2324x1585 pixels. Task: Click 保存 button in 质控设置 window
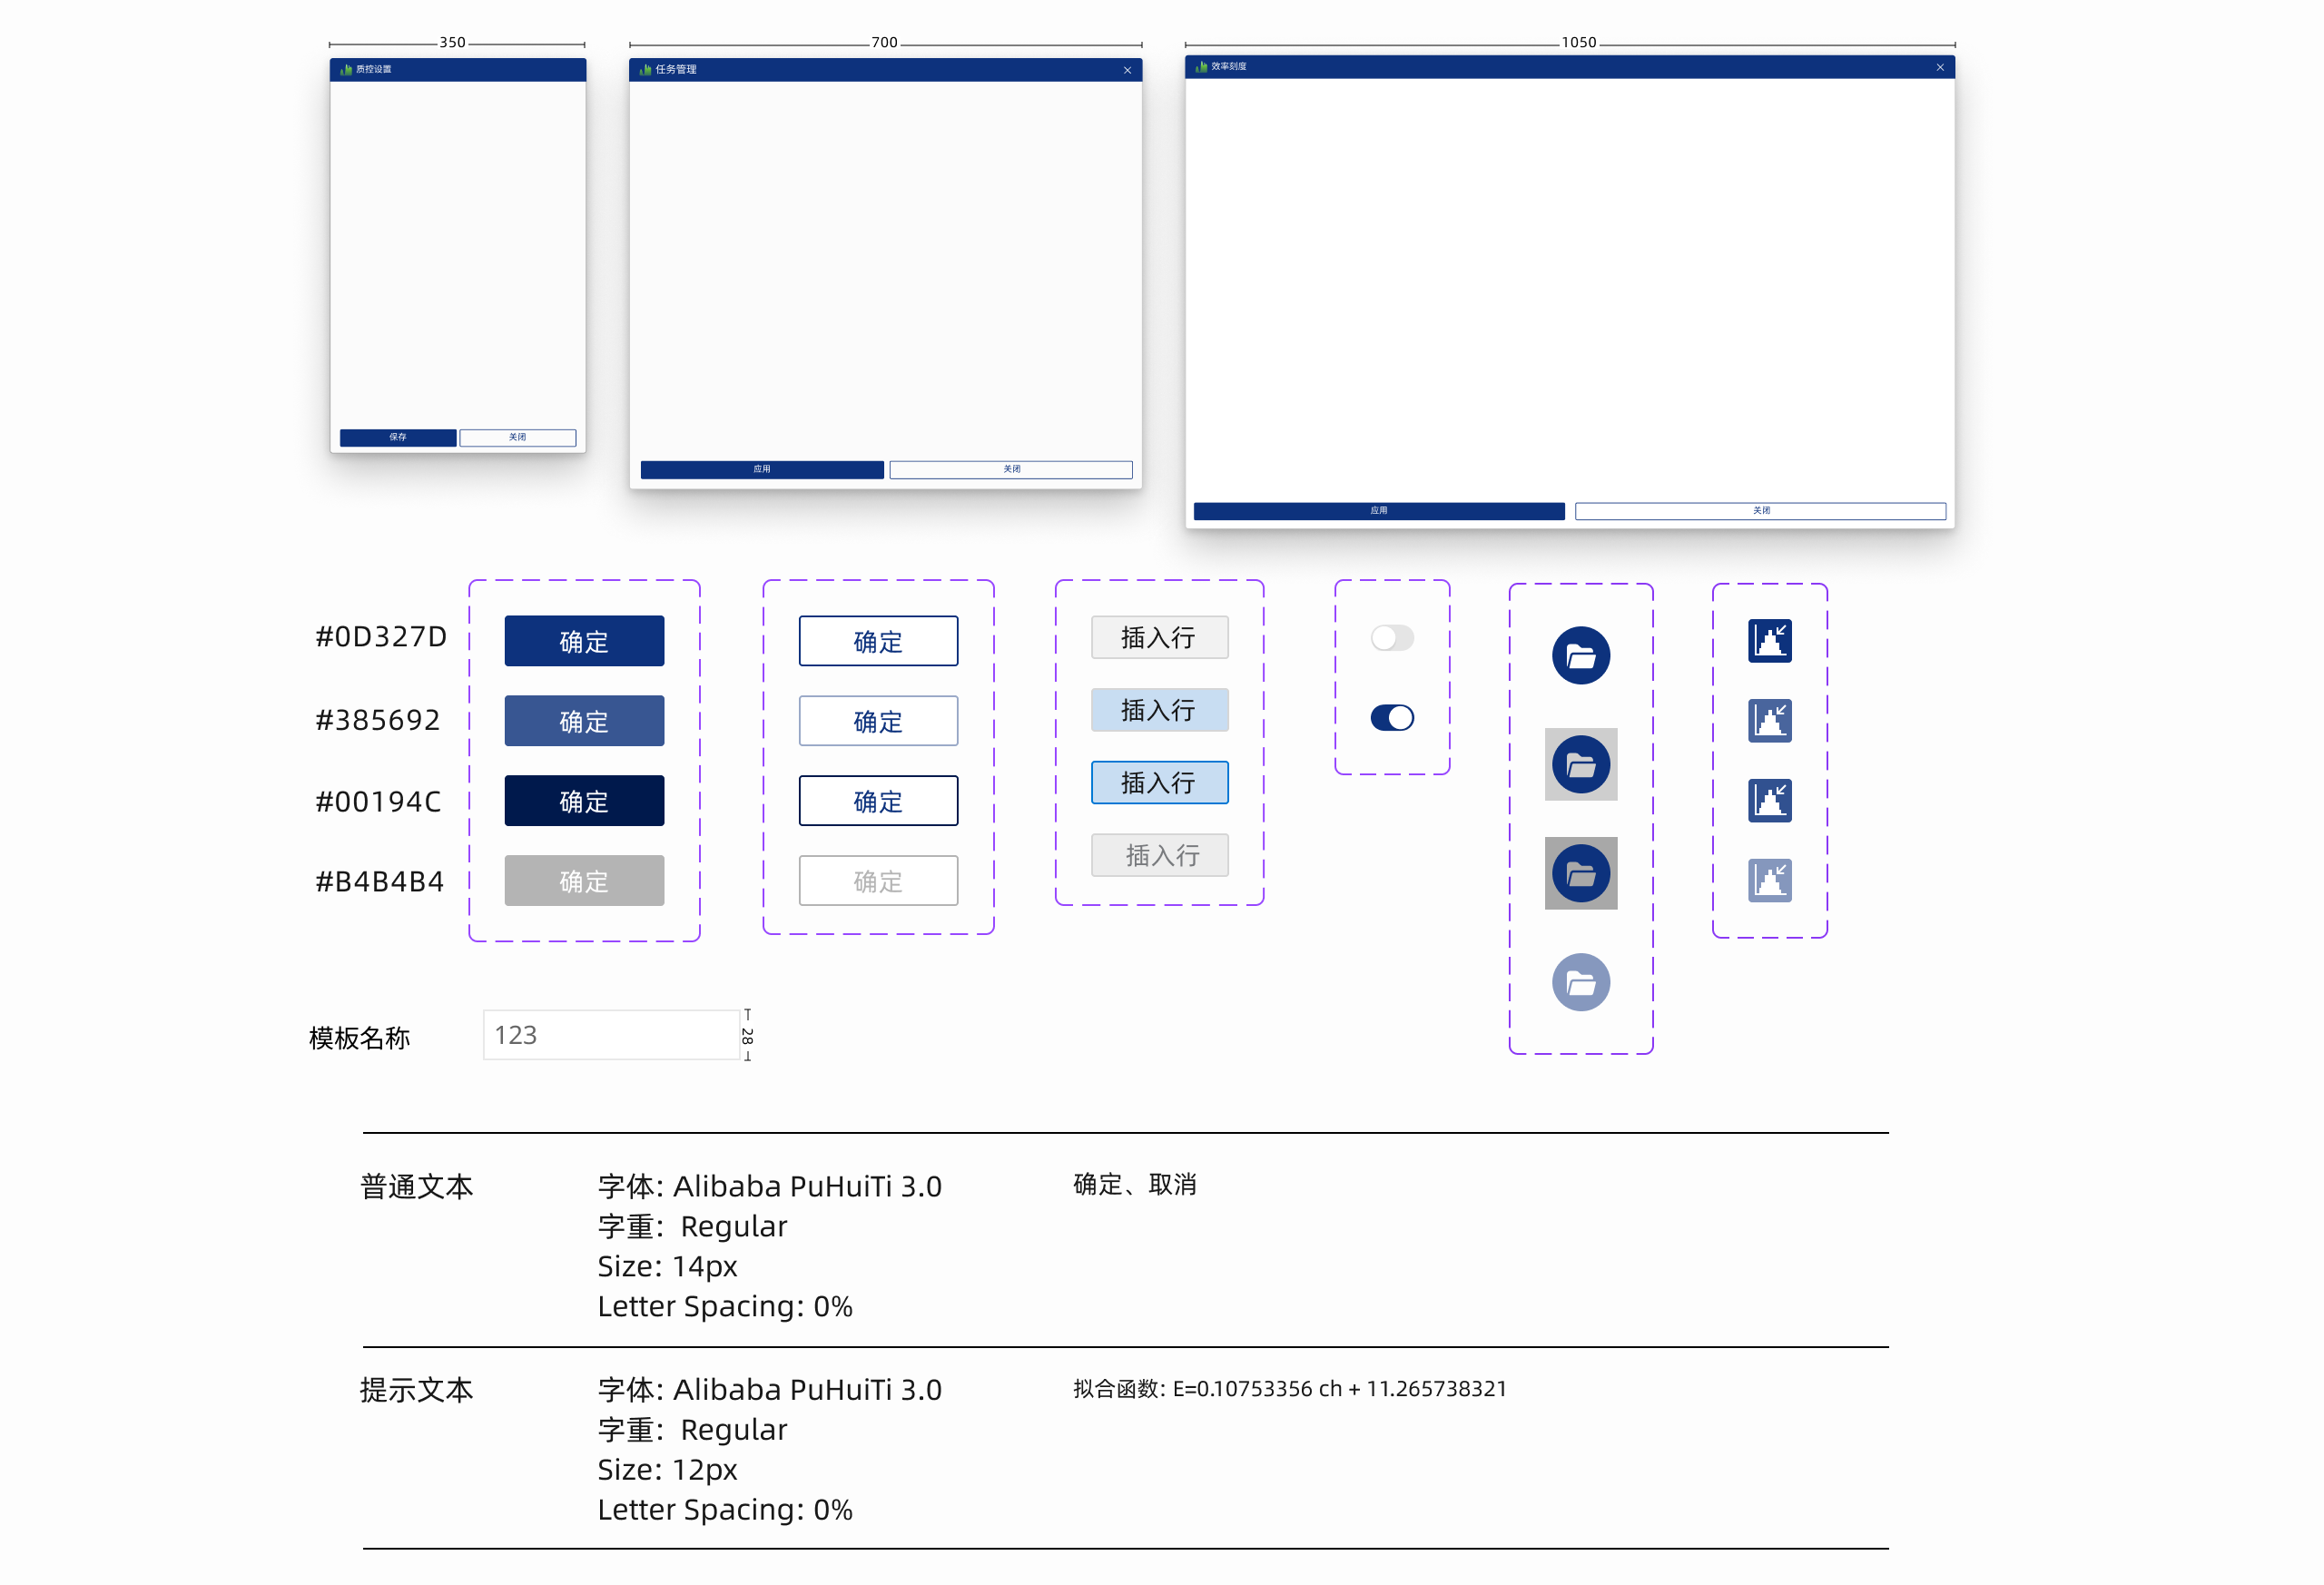coord(398,438)
